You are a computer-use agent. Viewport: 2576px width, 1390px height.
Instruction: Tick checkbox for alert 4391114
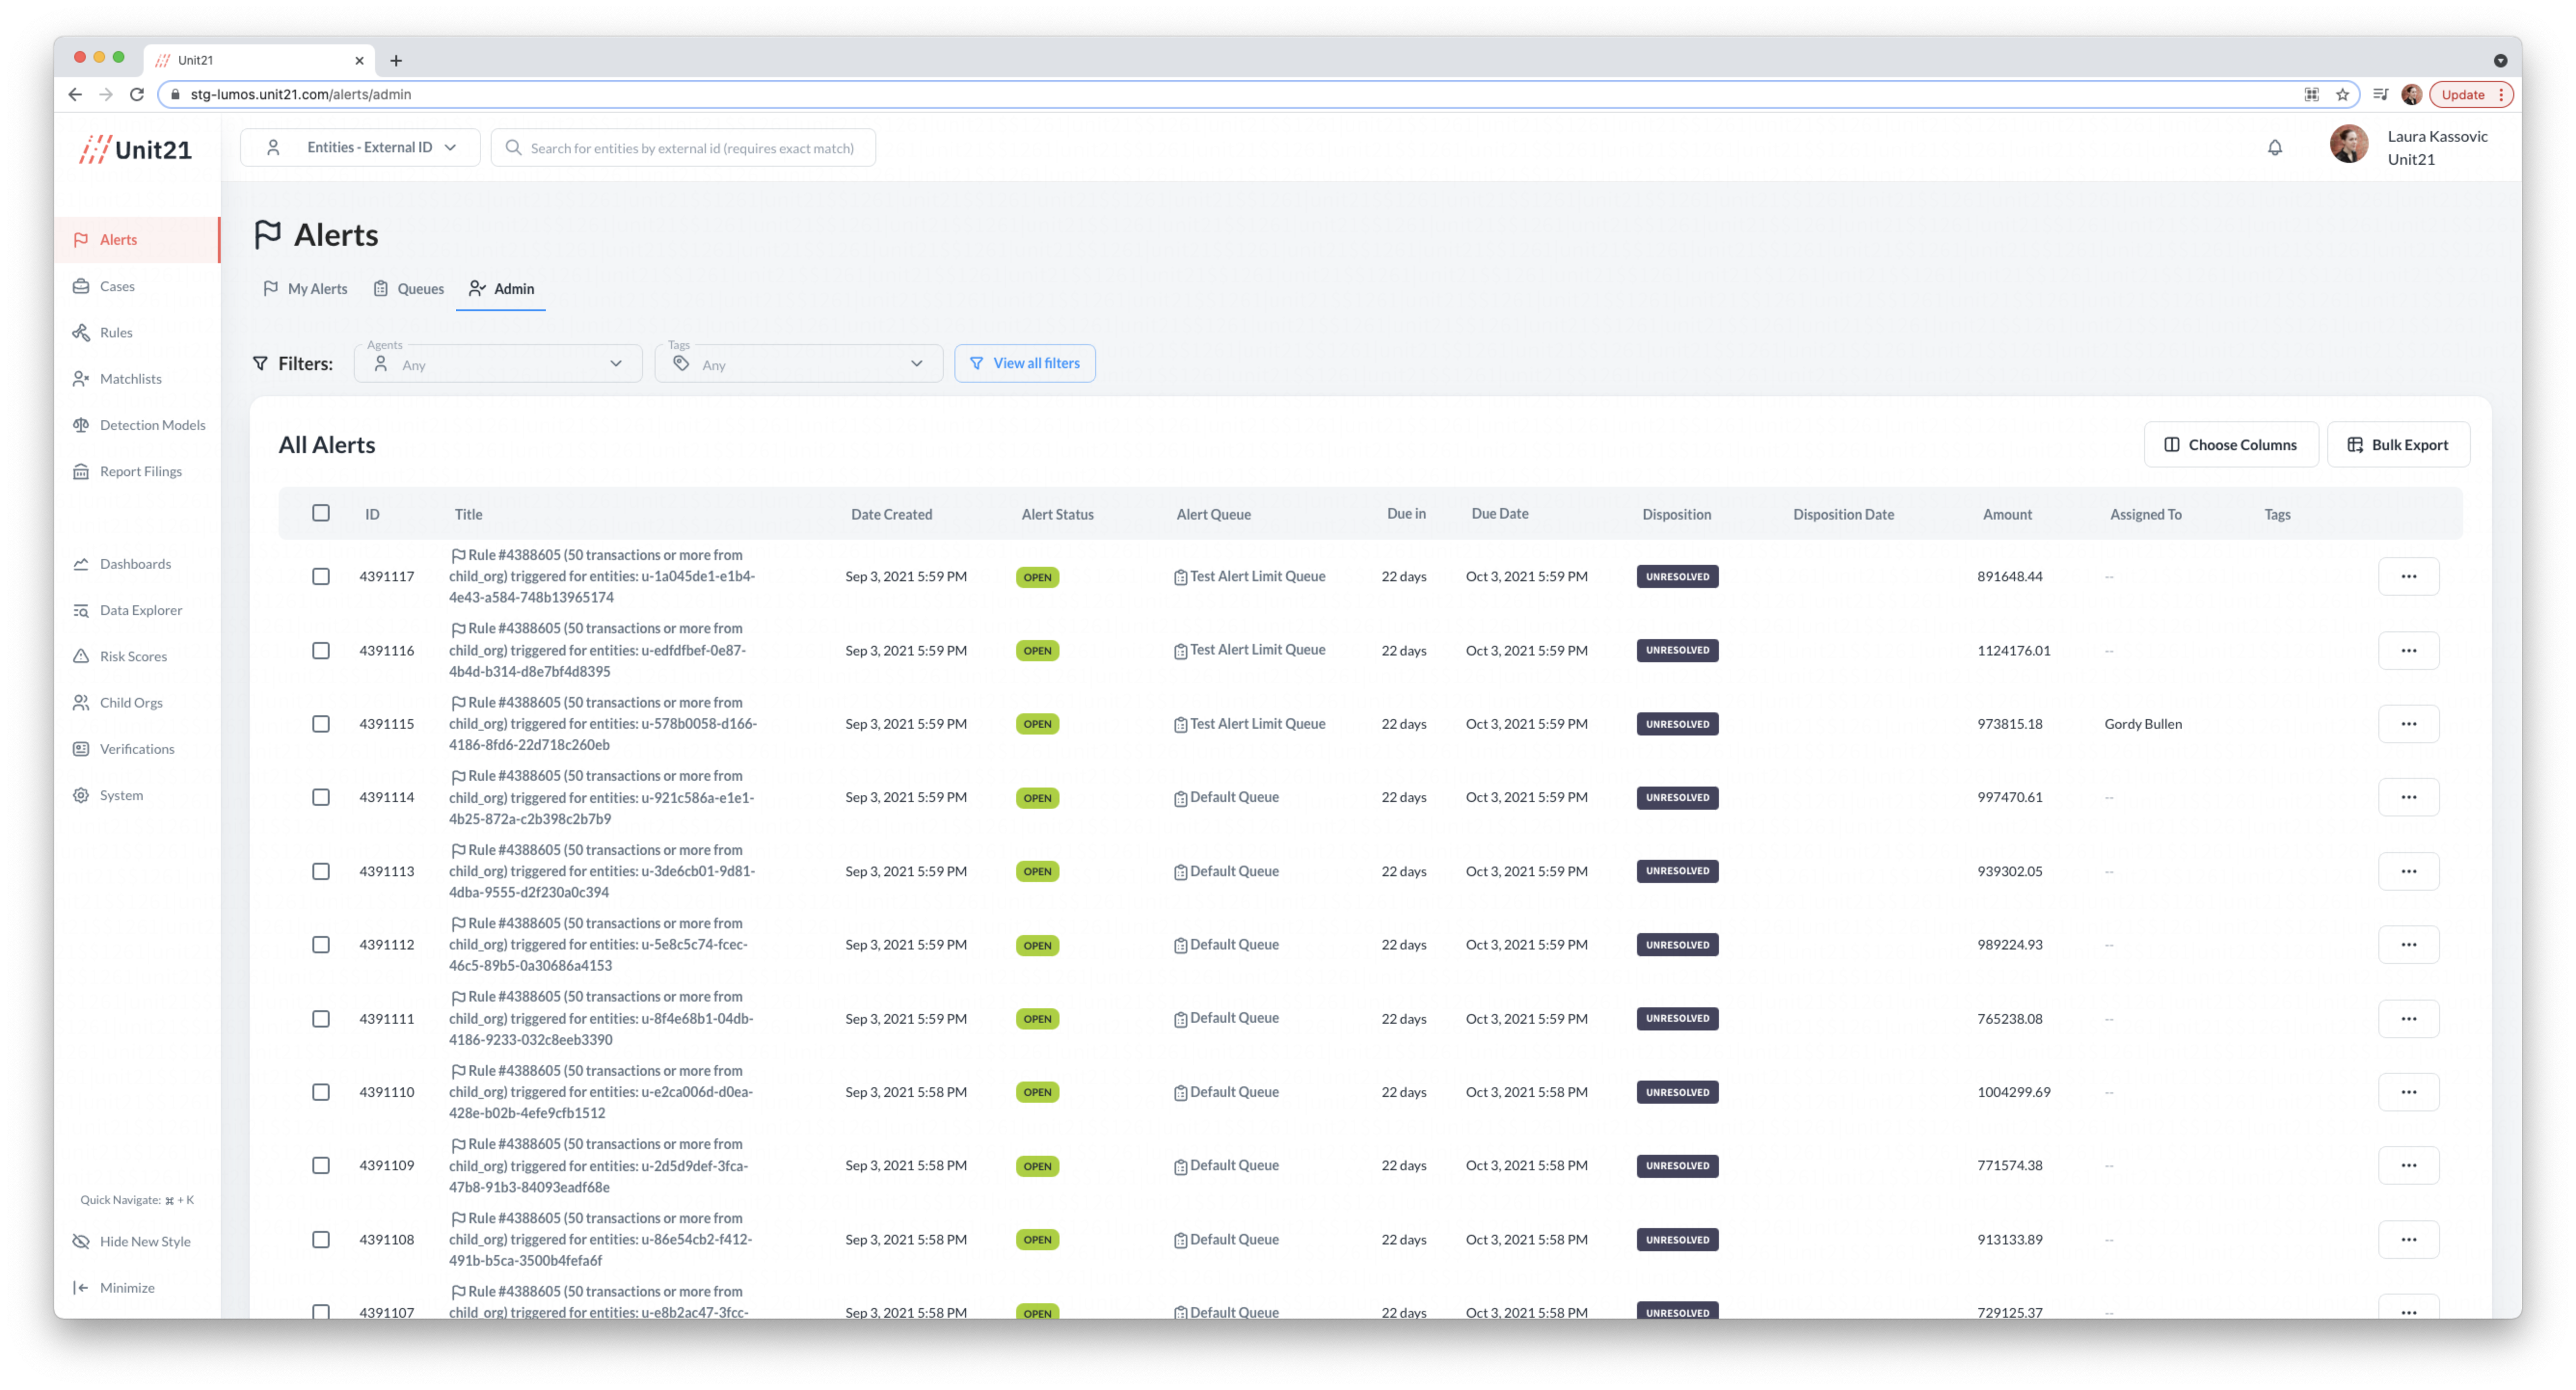tap(321, 797)
